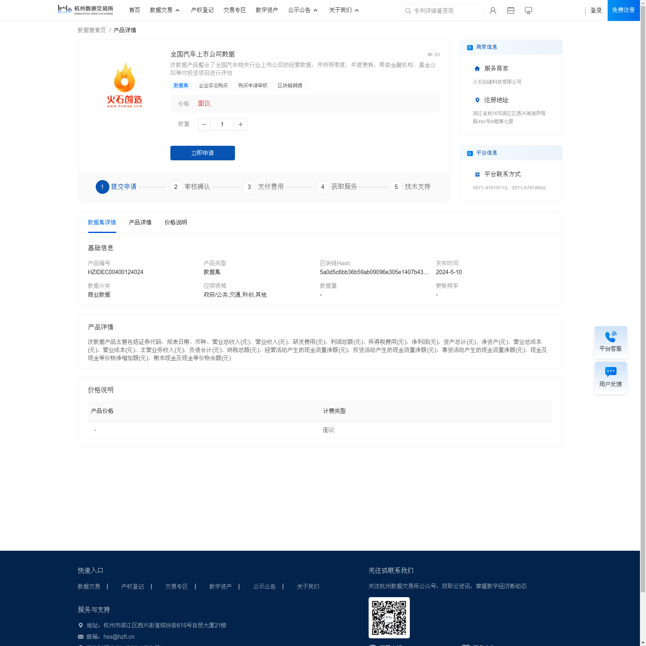The width and height of the screenshot is (646, 646).
Task: Select step 3 支付费用
Action: (263, 187)
